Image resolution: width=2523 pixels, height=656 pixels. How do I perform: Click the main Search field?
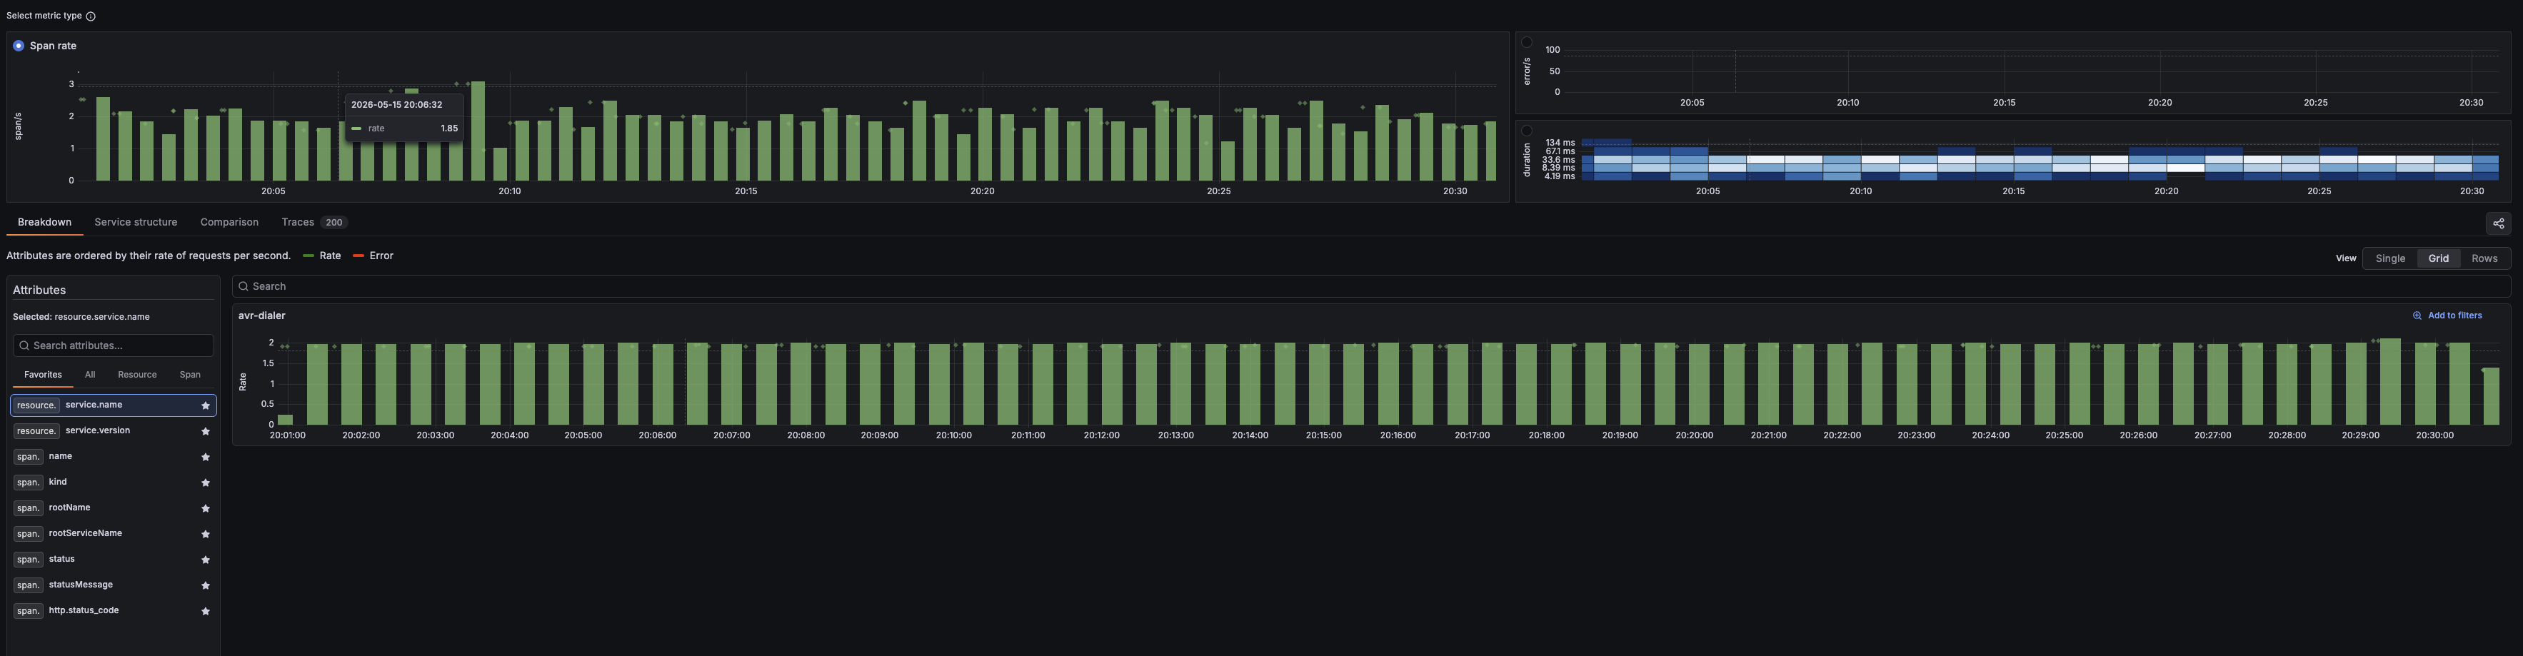(1371, 287)
